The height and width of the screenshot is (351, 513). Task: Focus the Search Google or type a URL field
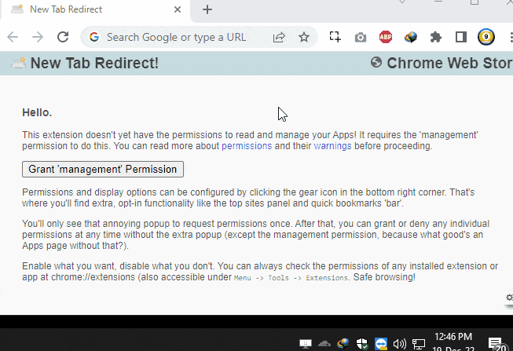tap(176, 37)
